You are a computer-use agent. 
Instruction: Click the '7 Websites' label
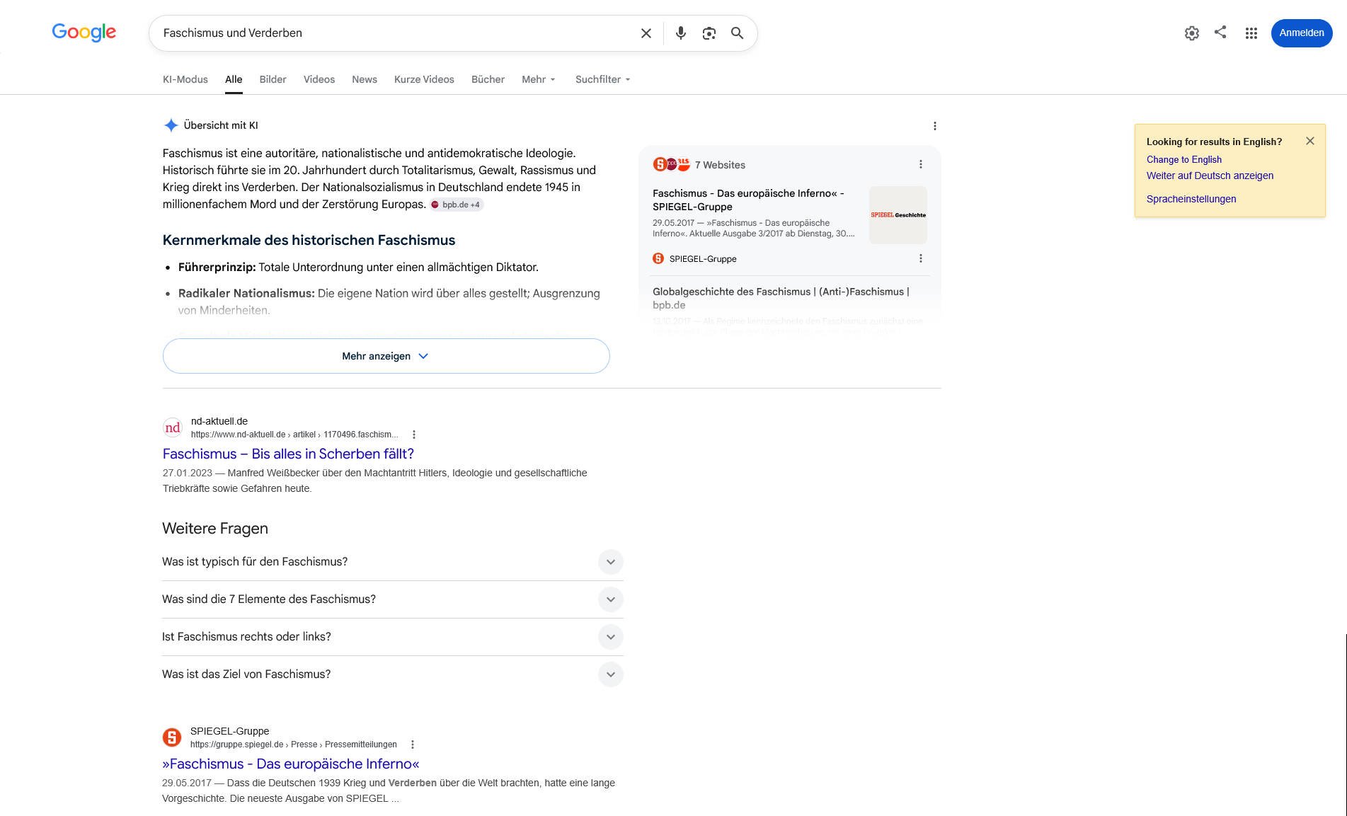(720, 165)
